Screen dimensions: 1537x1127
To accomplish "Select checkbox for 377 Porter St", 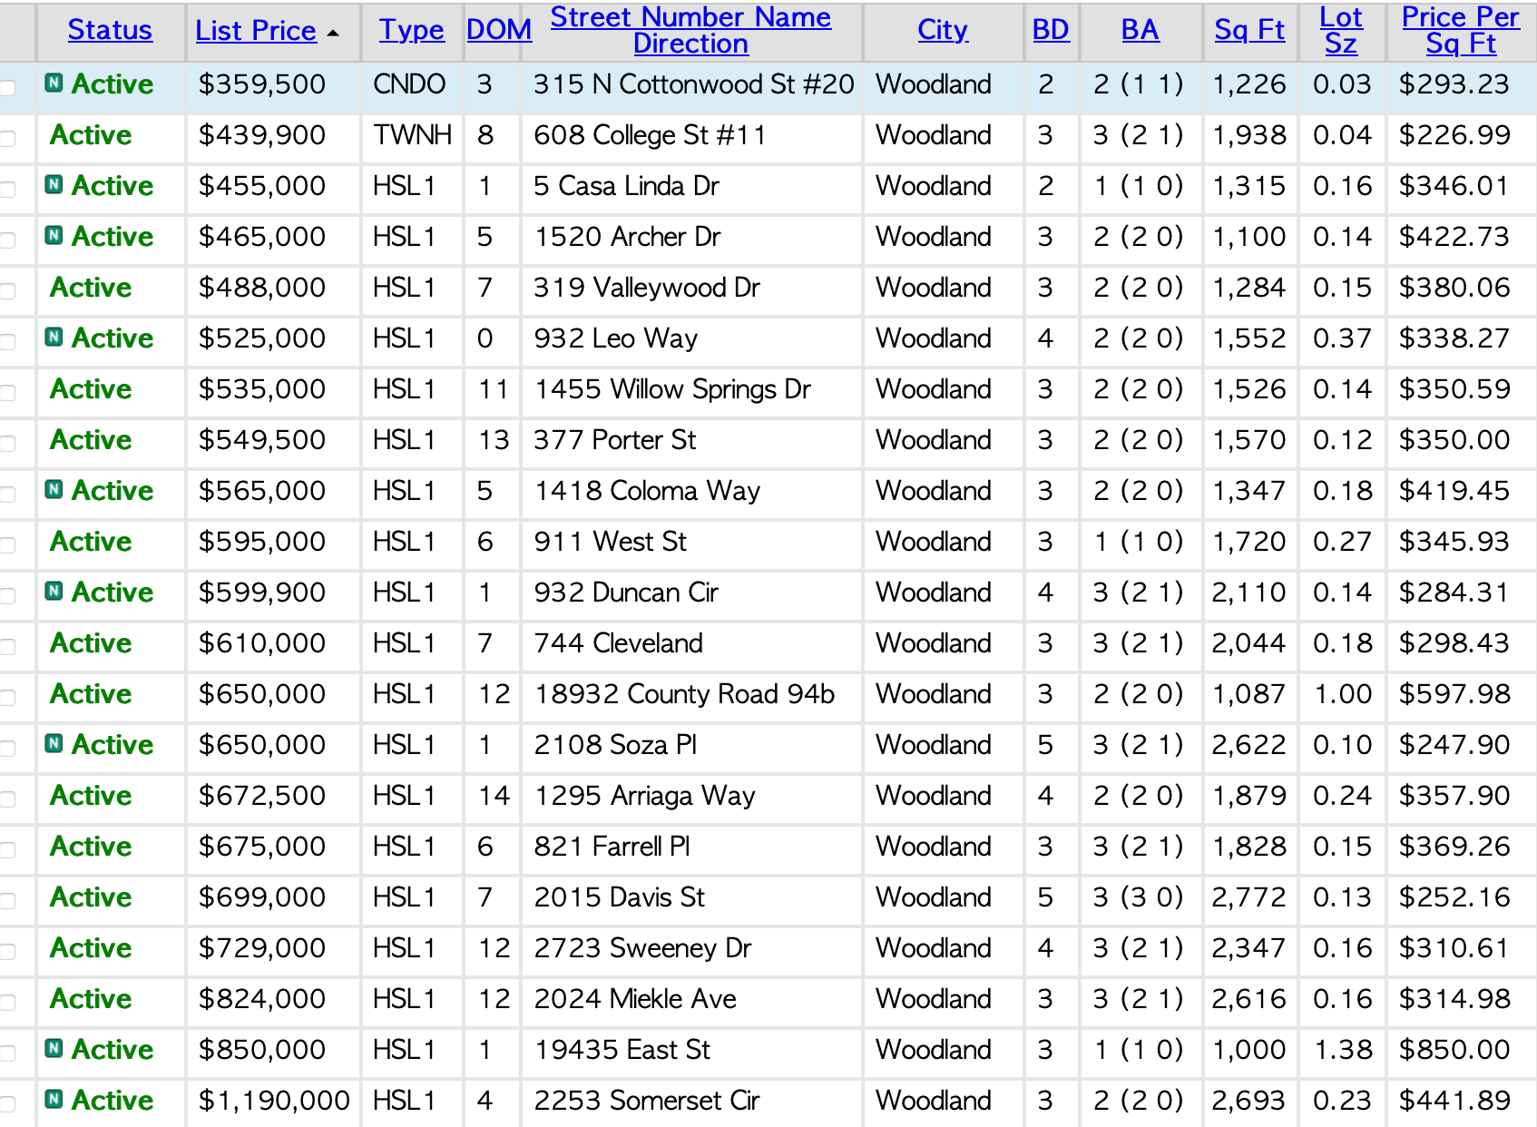I will click(8, 444).
